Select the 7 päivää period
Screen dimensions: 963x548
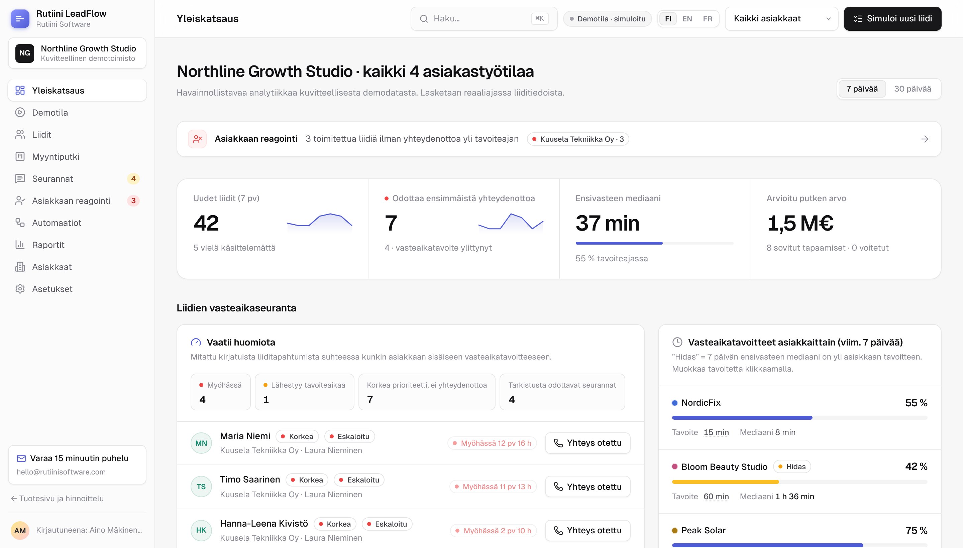point(862,89)
